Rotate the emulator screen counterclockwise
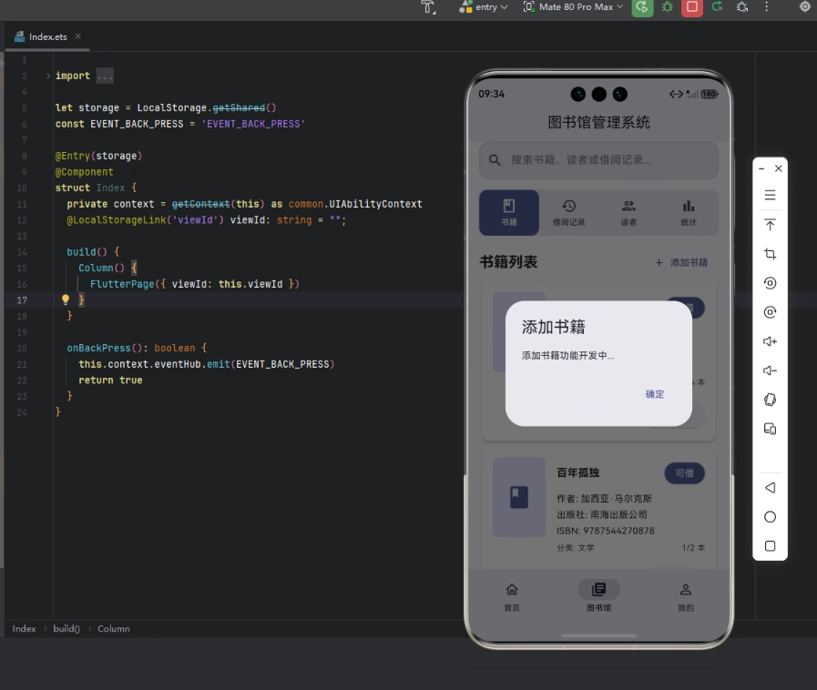 click(x=771, y=283)
